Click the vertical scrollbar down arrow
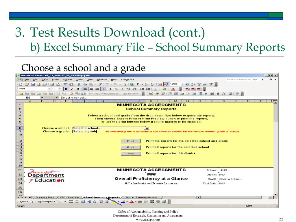 click(x=275, y=195)
